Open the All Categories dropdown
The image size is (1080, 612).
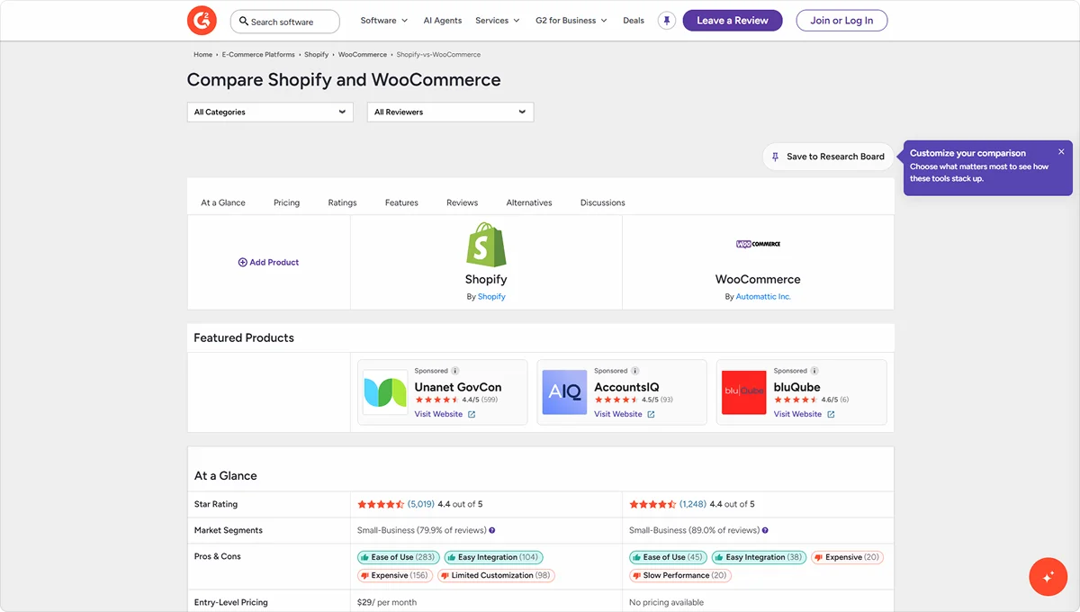(270, 112)
